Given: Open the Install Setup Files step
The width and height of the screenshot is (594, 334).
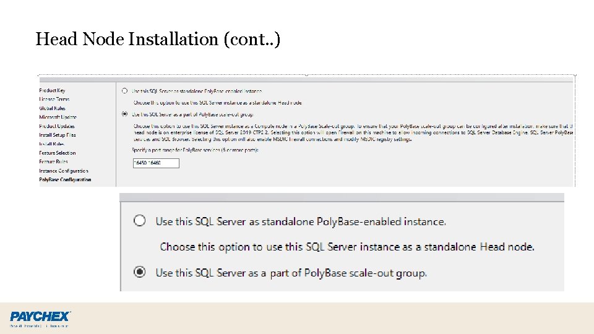Looking at the screenshot, I should coord(58,135).
